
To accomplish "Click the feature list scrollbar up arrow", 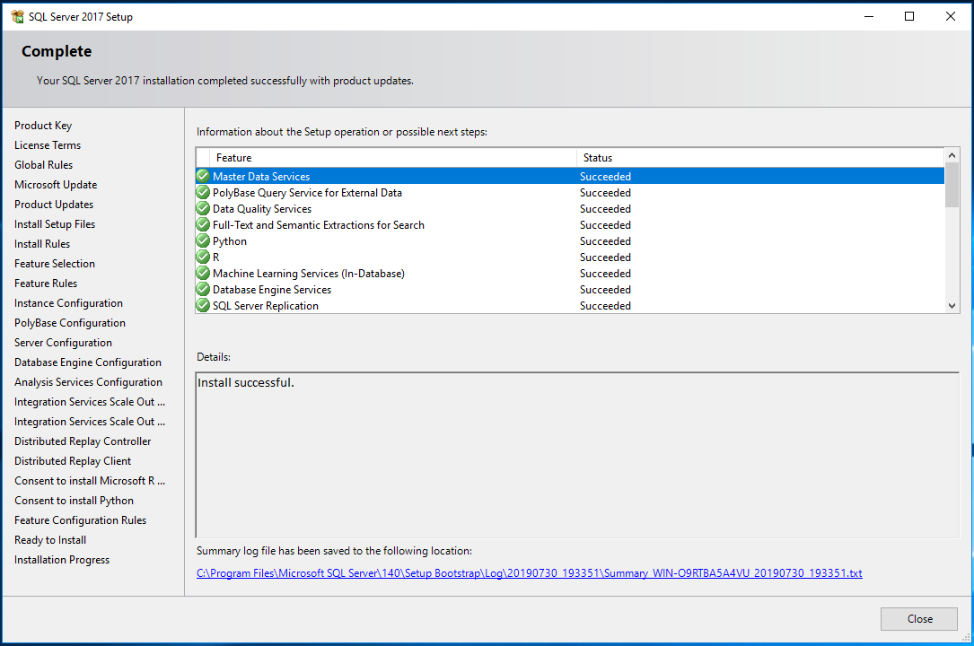I will click(x=952, y=156).
